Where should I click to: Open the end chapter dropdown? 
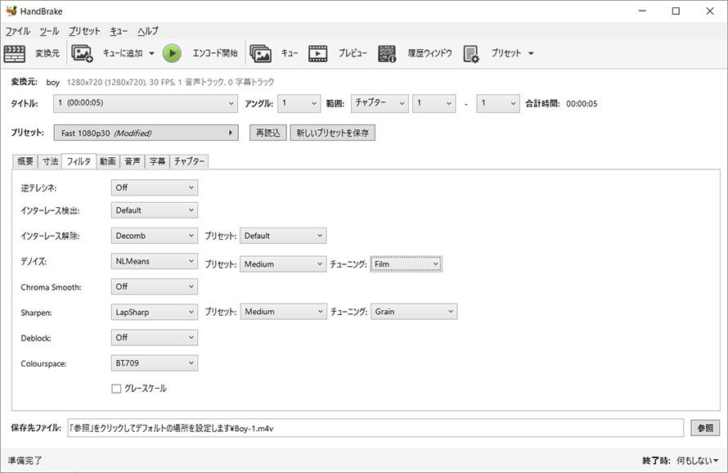[497, 103]
